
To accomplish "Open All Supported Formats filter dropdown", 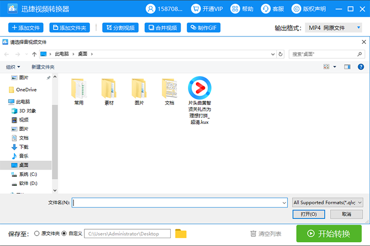I will coord(328,202).
